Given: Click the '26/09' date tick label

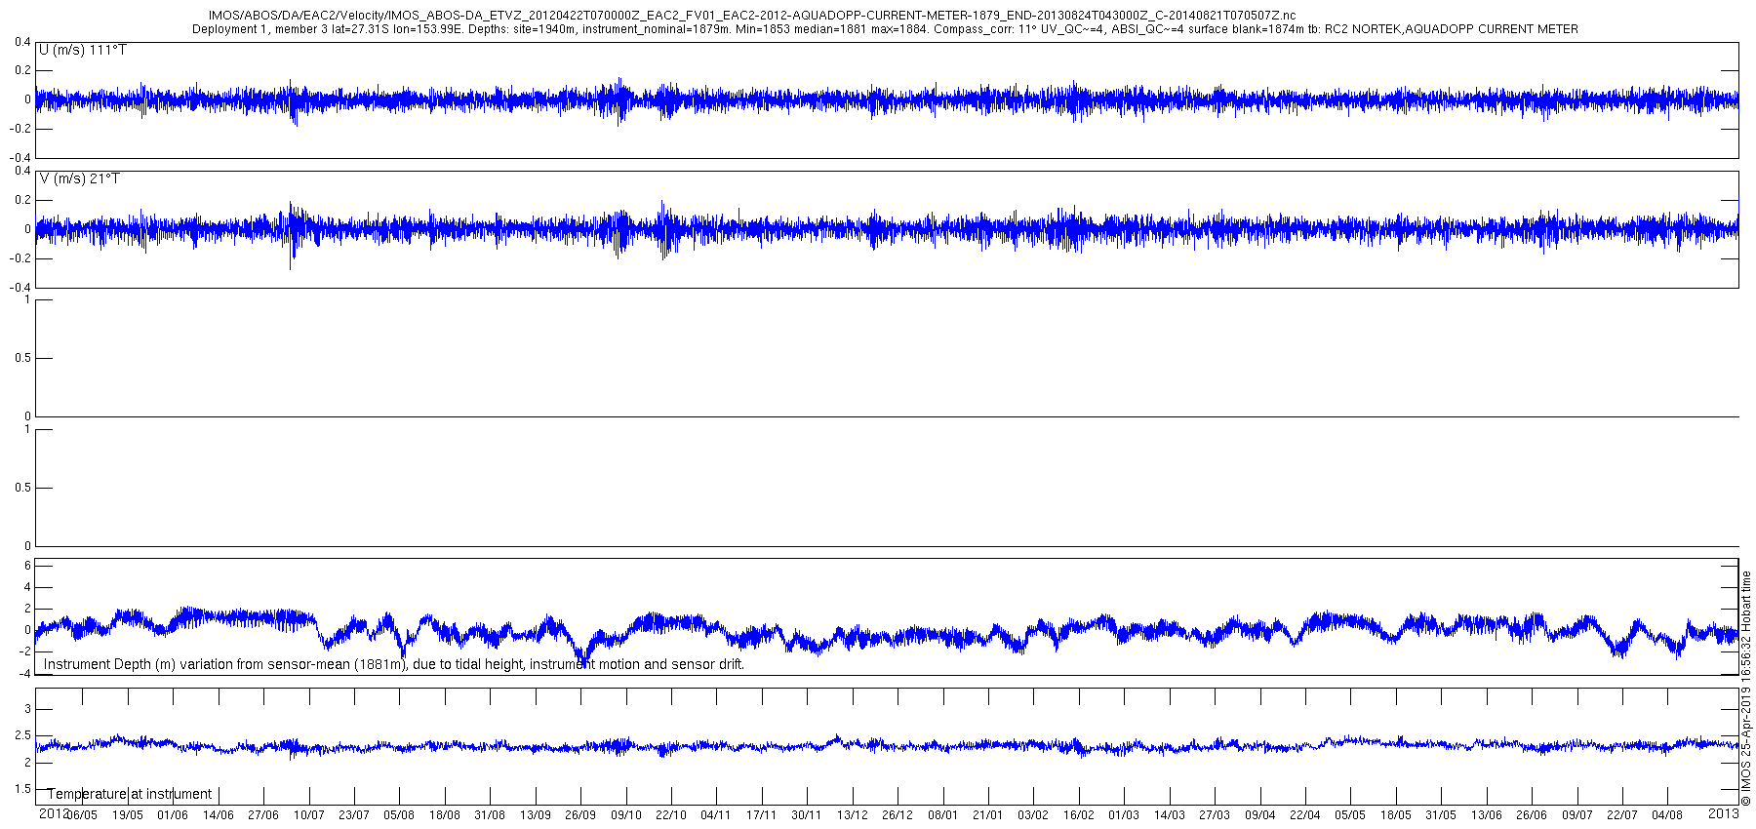Looking at the screenshot, I should pyautogui.click(x=580, y=815).
